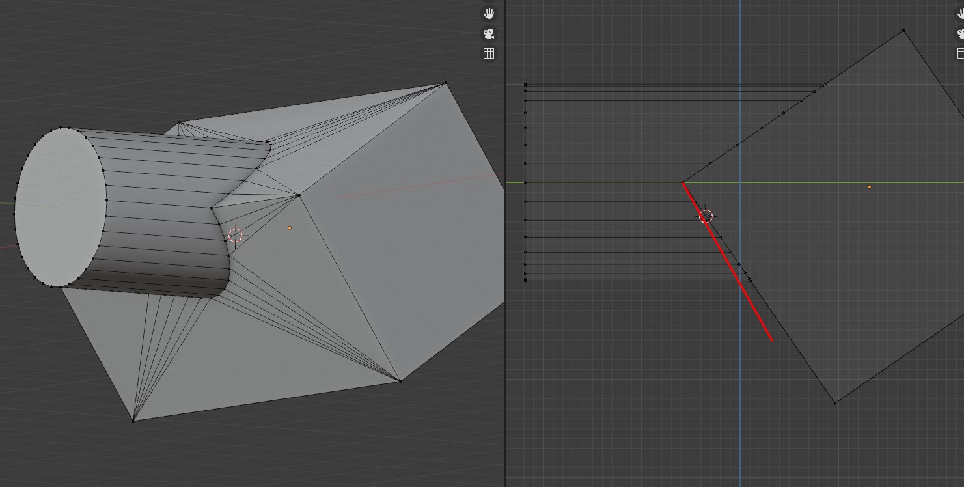This screenshot has height=487, width=964.
Task: Toggle camera view in the left viewport
Action: coord(489,33)
